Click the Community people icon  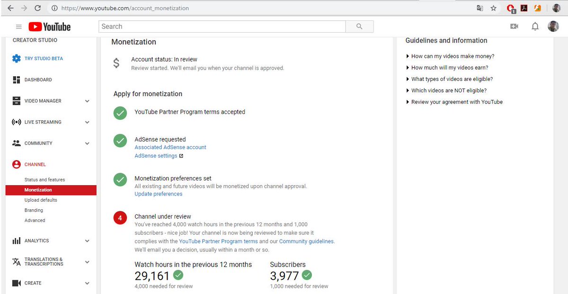pyautogui.click(x=17, y=143)
